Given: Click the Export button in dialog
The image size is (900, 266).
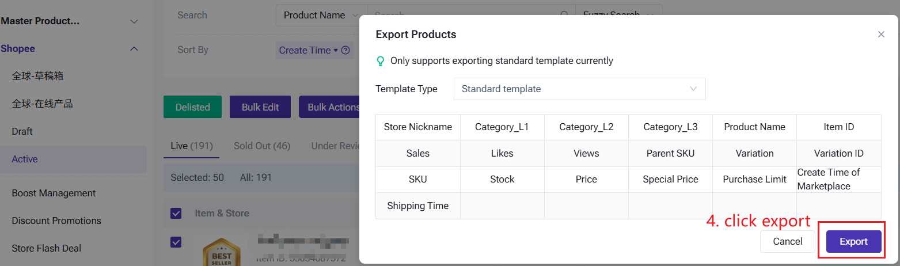Looking at the screenshot, I should 853,241.
